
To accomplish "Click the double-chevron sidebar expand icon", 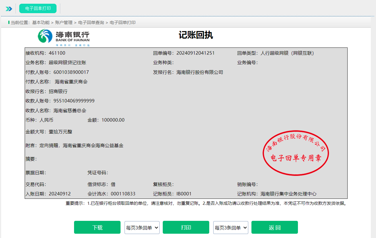I will [9, 9].
